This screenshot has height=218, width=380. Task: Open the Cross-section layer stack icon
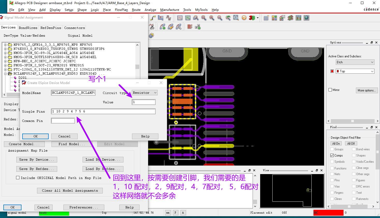pos(290,18)
